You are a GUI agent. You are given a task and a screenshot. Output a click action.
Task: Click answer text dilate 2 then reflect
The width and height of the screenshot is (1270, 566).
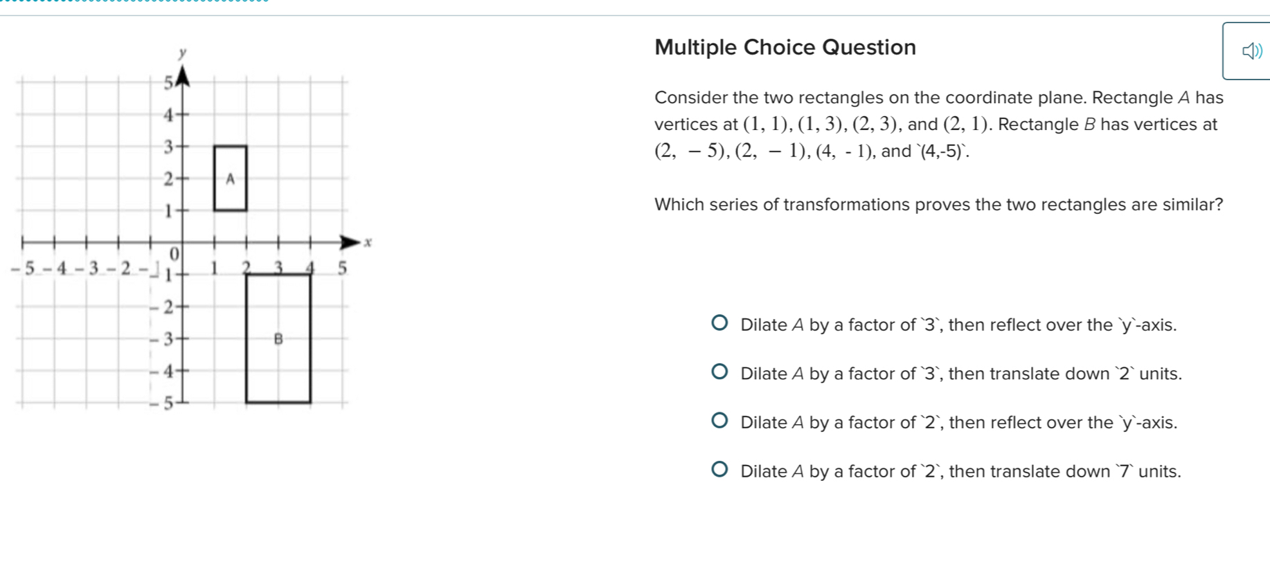(x=958, y=423)
